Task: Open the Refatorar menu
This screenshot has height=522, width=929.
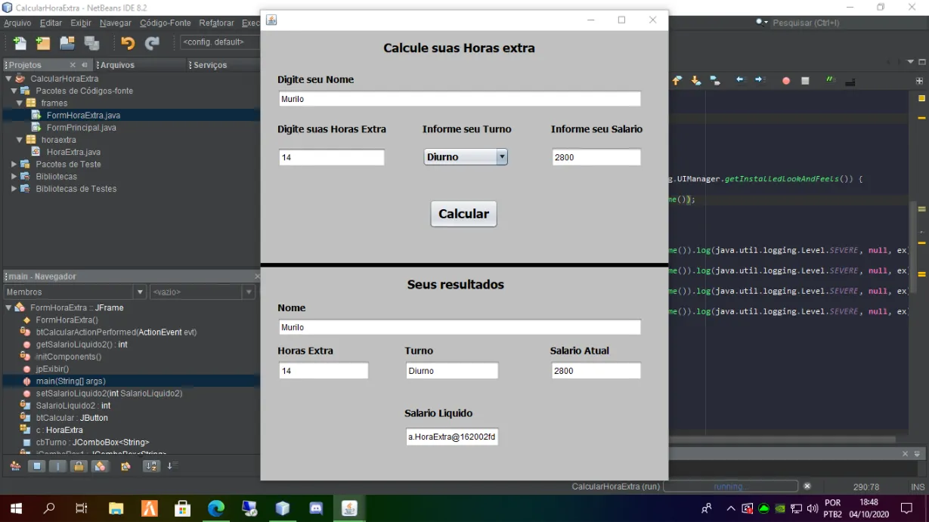Action: coord(217,23)
